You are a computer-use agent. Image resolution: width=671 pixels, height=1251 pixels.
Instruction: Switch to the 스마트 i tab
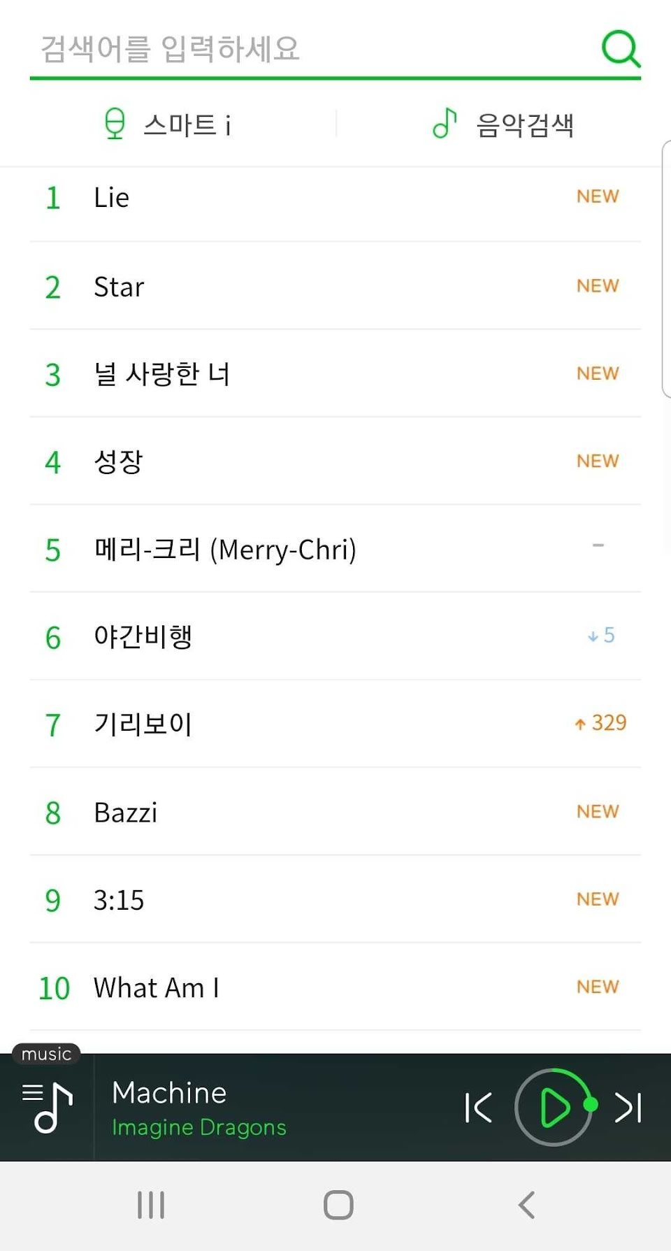(x=187, y=125)
